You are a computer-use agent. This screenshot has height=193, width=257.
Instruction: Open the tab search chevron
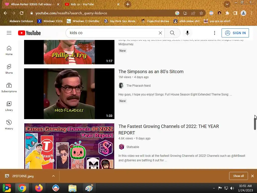click(x=227, y=4)
